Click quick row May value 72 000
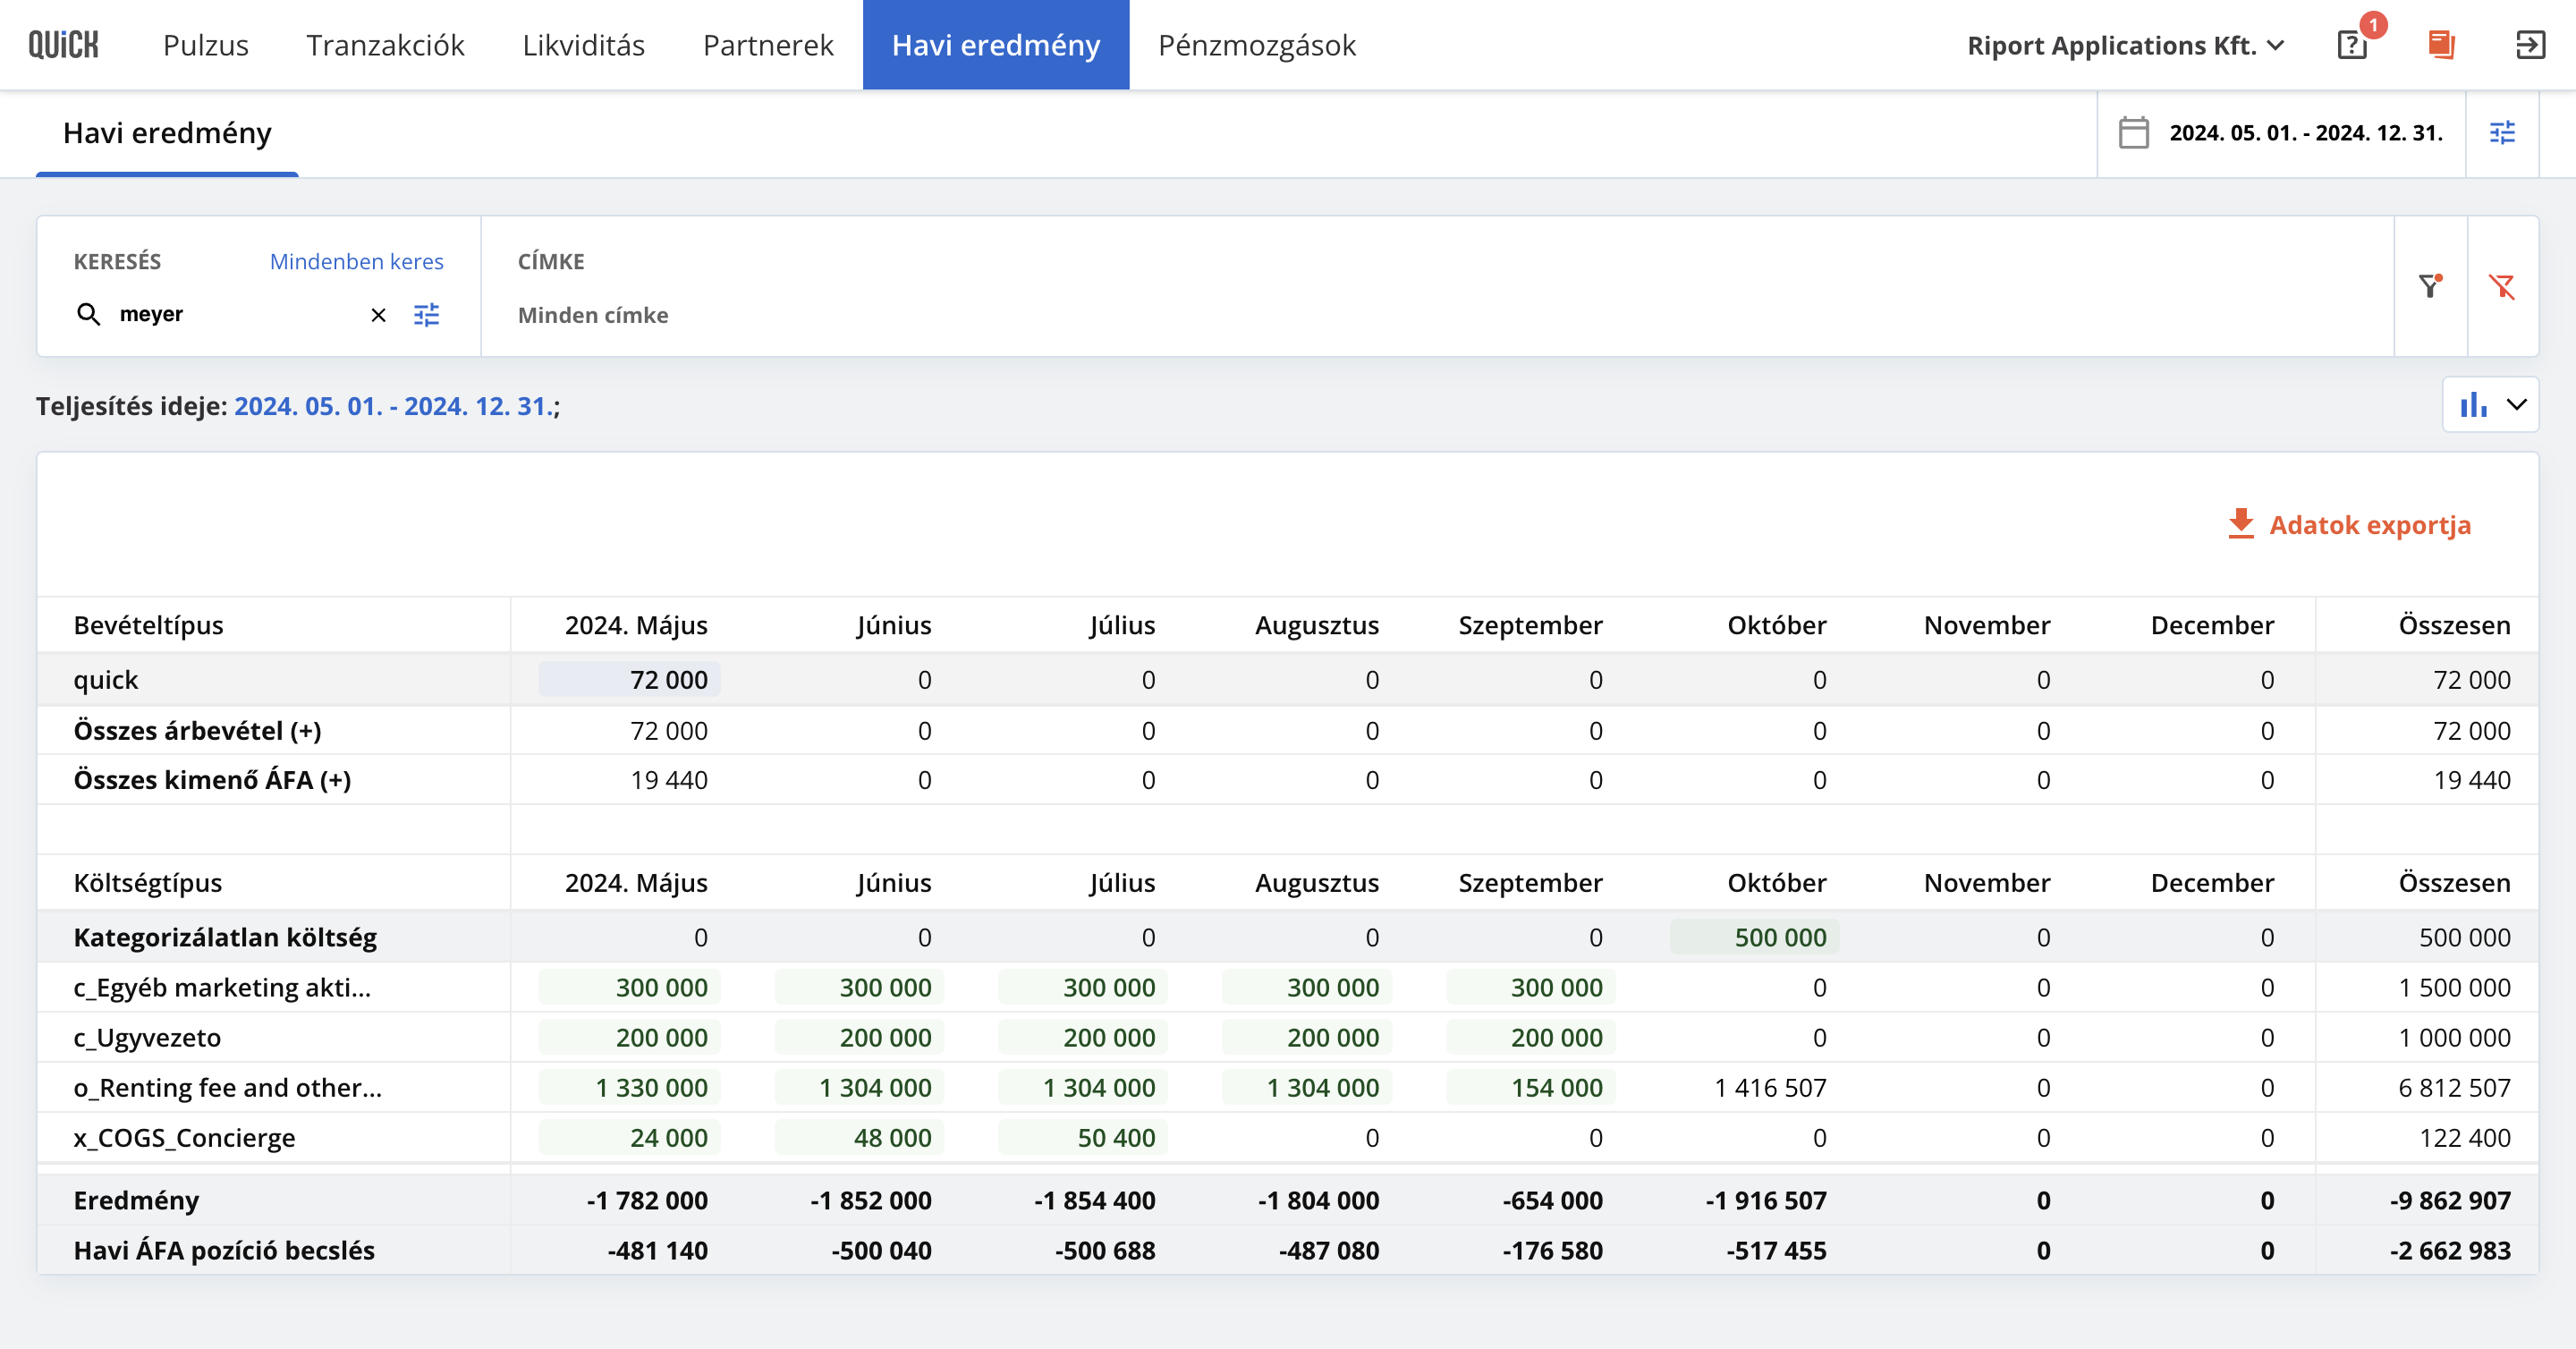The image size is (2576, 1349). (x=629, y=679)
